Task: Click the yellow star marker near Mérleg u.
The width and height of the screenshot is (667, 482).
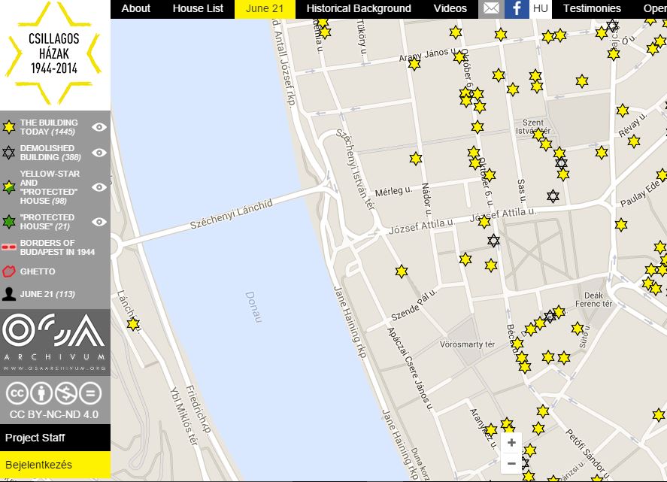Action: (416, 159)
